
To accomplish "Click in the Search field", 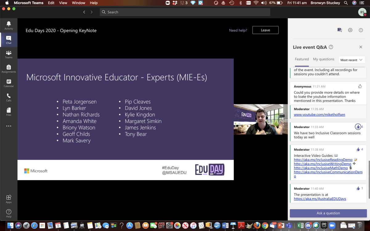I will pos(185,12).
